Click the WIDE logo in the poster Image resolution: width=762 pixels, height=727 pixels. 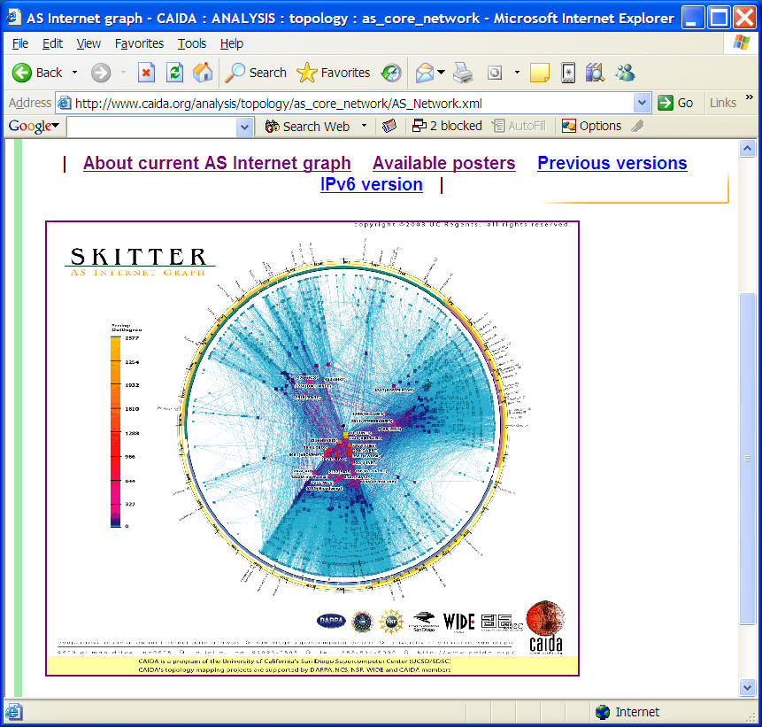click(459, 622)
